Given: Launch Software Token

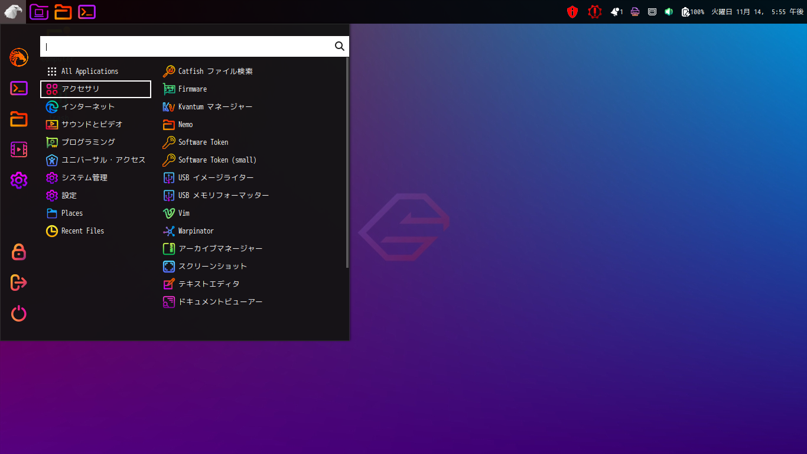Looking at the screenshot, I should [x=251, y=142].
